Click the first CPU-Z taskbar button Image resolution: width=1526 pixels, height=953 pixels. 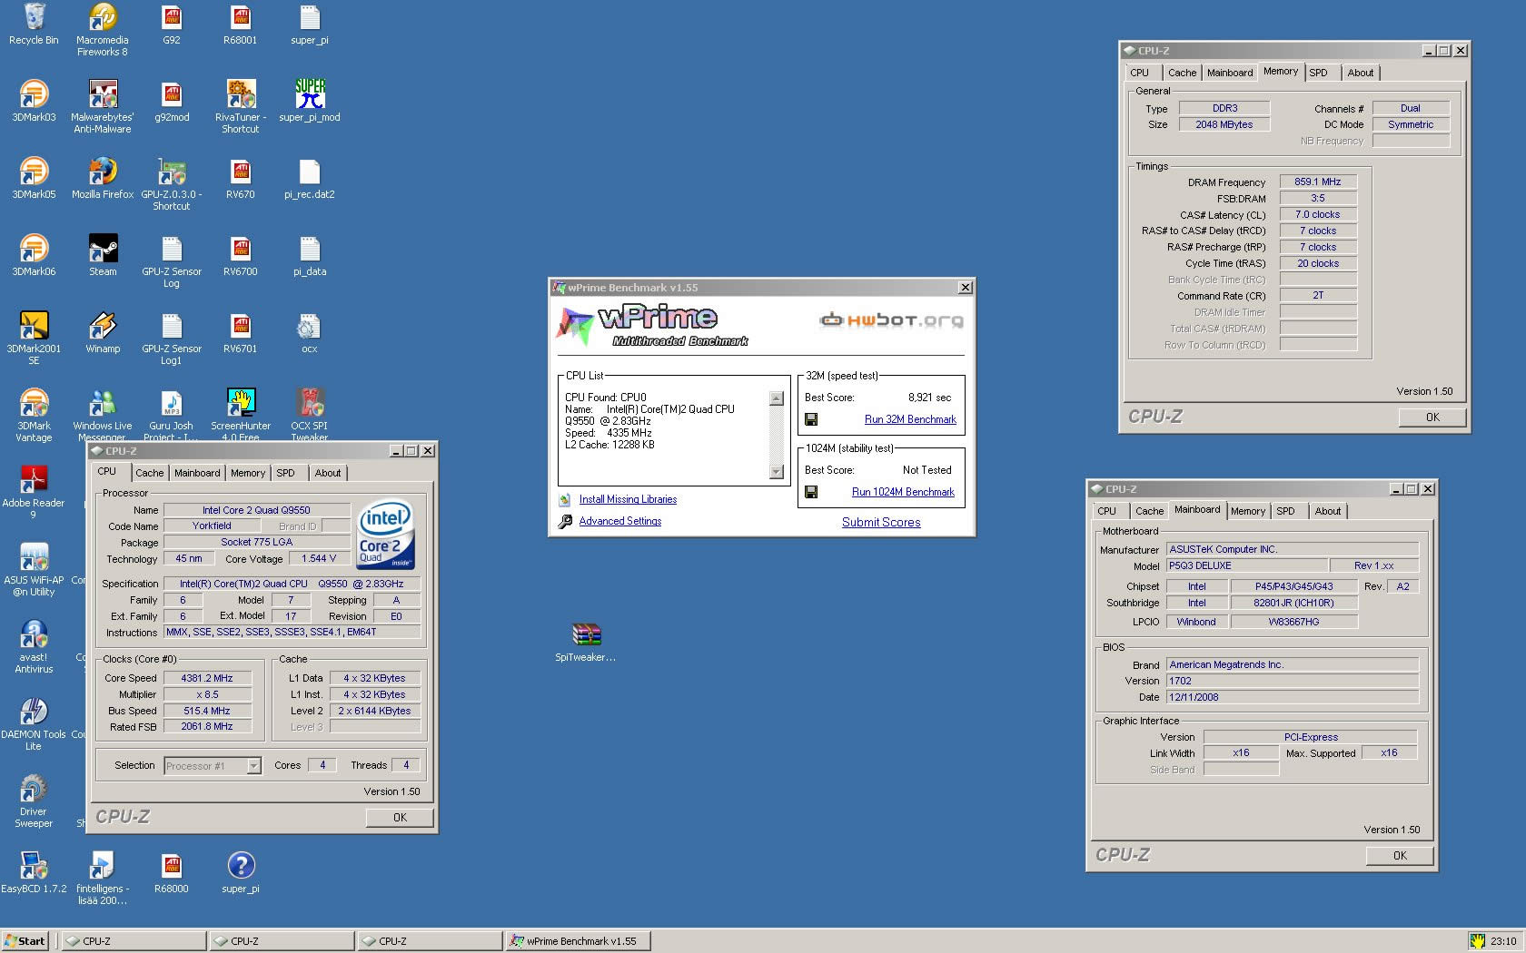[x=134, y=941]
